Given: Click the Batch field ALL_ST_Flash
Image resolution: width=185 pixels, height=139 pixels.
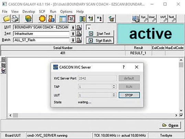Looking at the screenshot, I should [x=41, y=40].
